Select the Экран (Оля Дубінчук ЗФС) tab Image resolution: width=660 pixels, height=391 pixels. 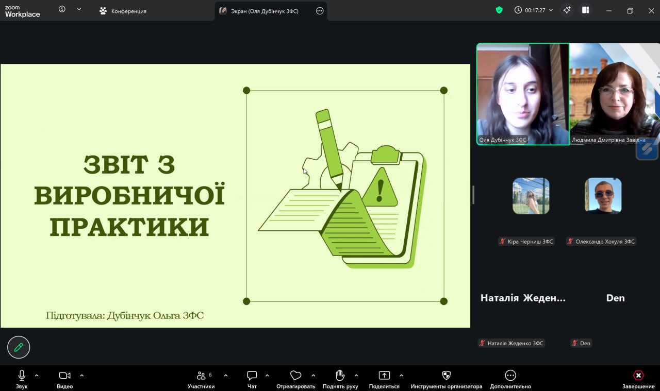tap(265, 11)
